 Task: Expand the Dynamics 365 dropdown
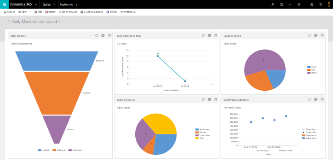coord(36,4)
